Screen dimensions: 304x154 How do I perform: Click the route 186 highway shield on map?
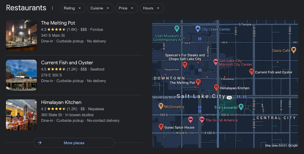point(229,97)
